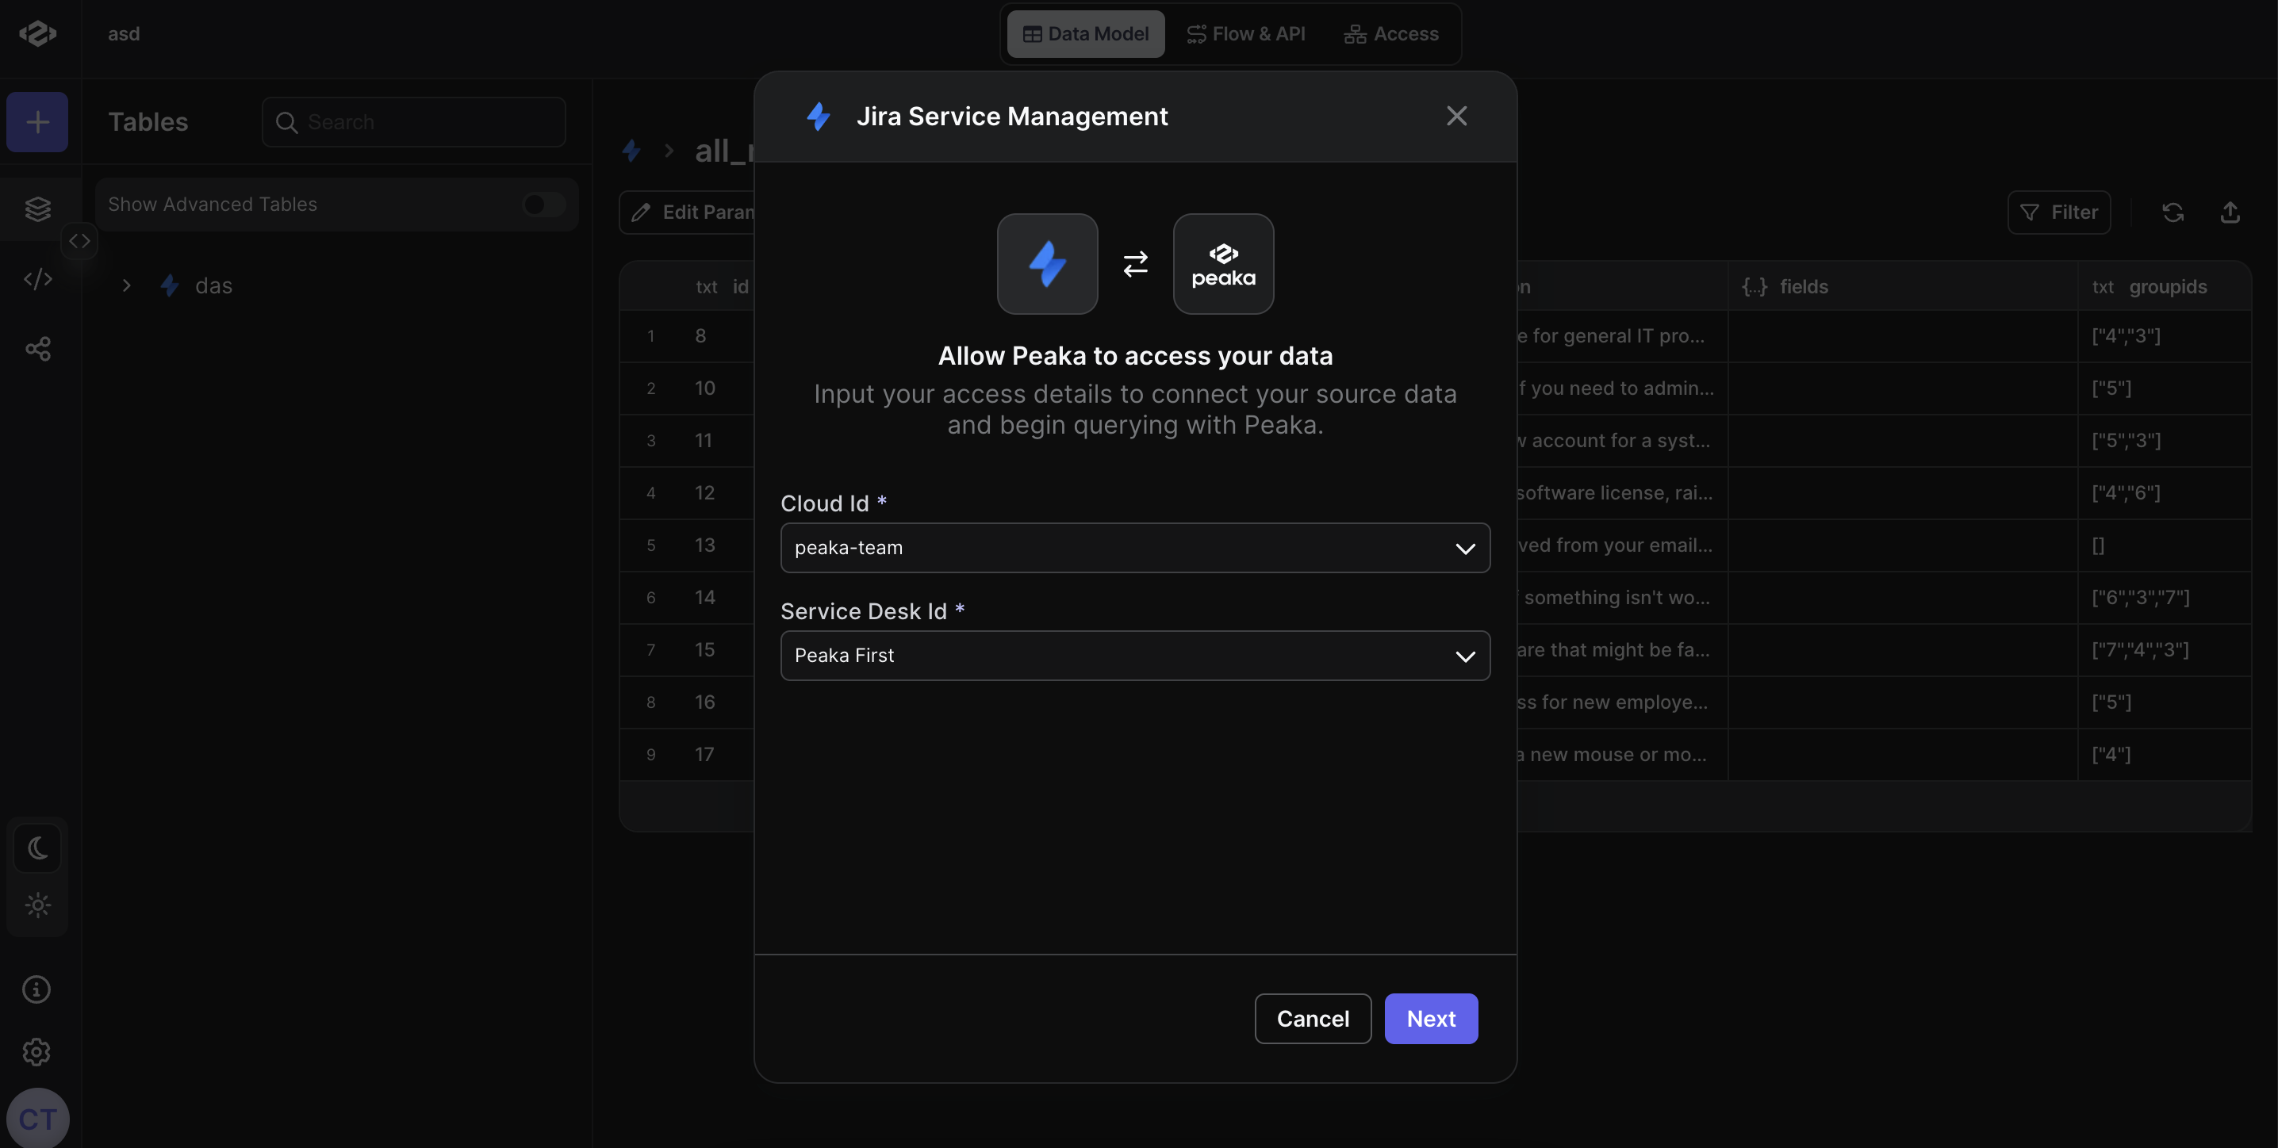The width and height of the screenshot is (2278, 1148).
Task: Toggle Show Advanced Tables switch
Action: (543, 204)
